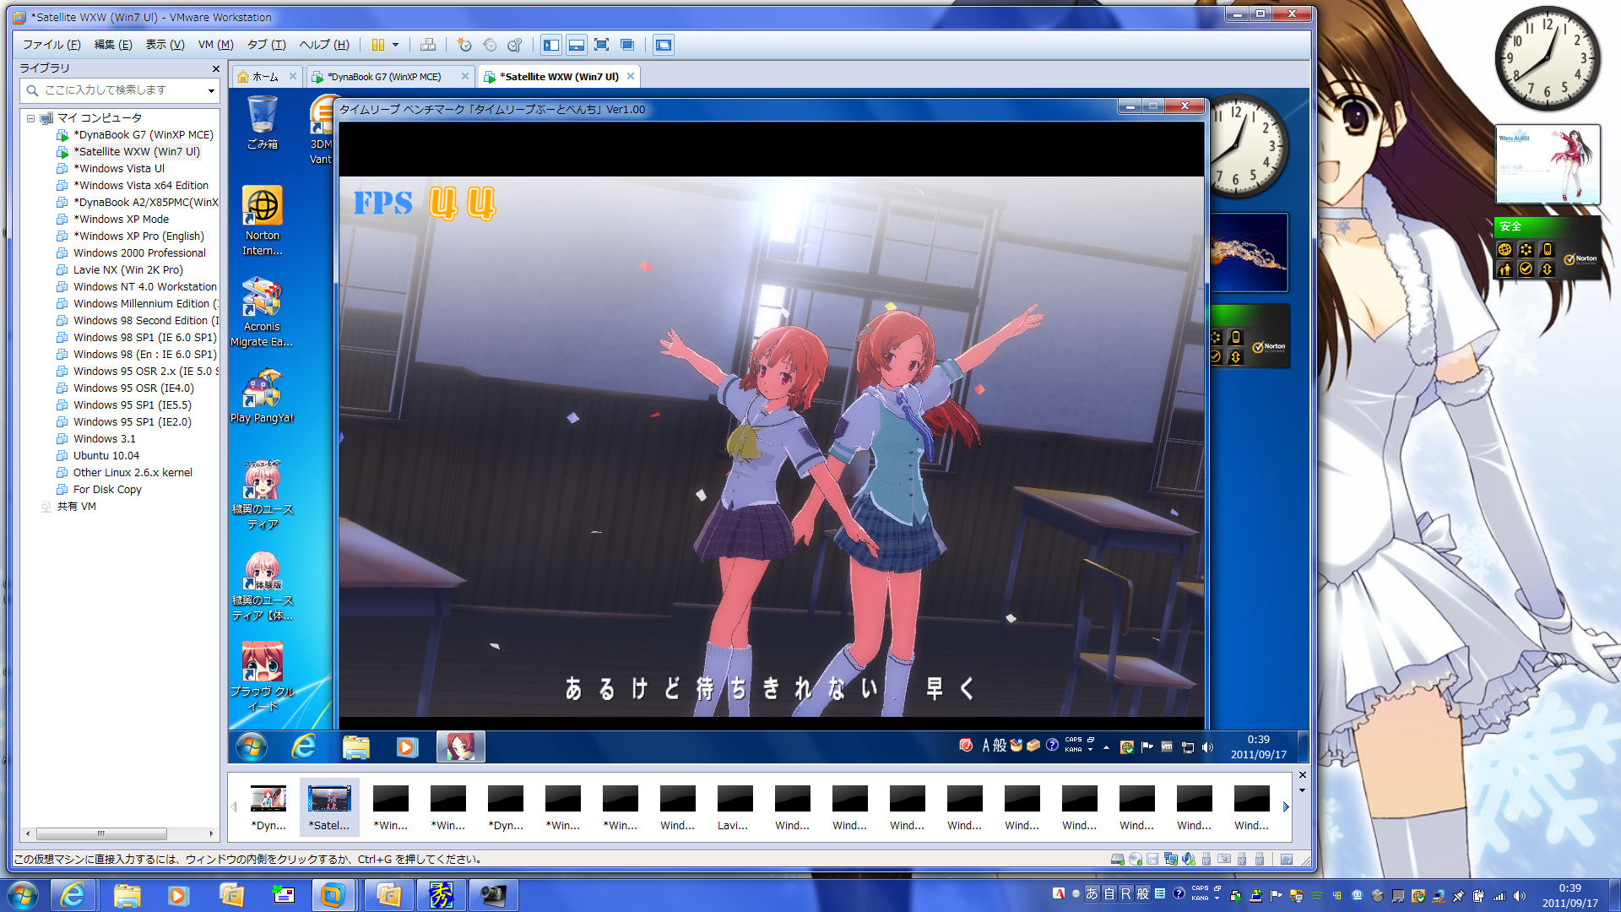This screenshot has width=1621, height=912.
Task: Select 共有 VM in the library
Action: coord(76,507)
